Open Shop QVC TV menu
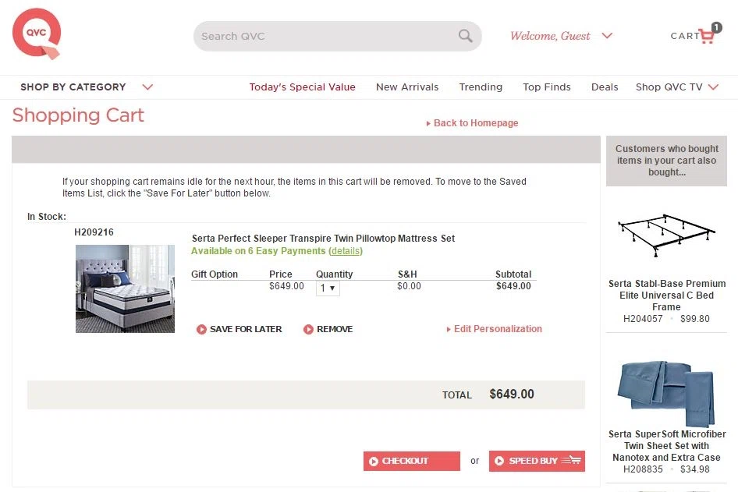The height and width of the screenshot is (492, 738). (669, 87)
